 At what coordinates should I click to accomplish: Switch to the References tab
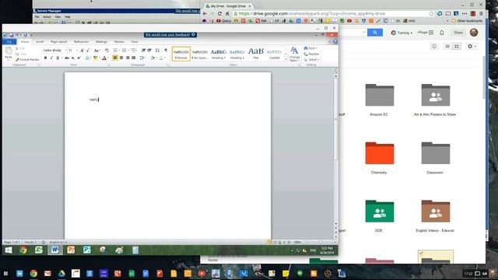tap(81, 41)
